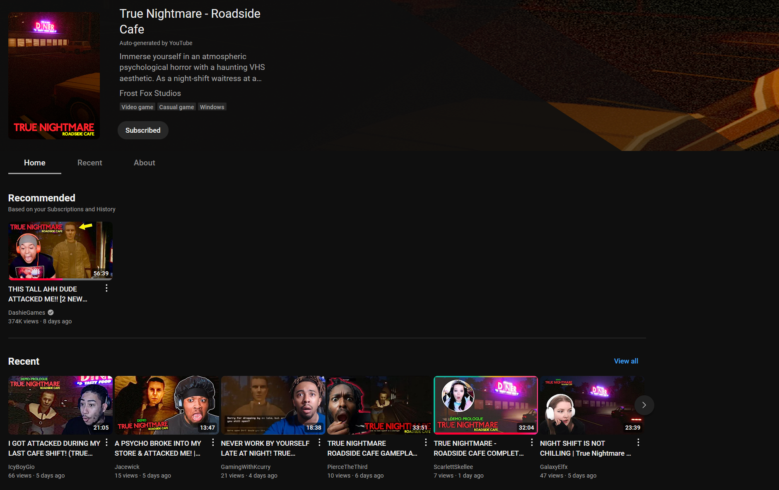Open options menu on GalaxyElfx's video

point(638,442)
